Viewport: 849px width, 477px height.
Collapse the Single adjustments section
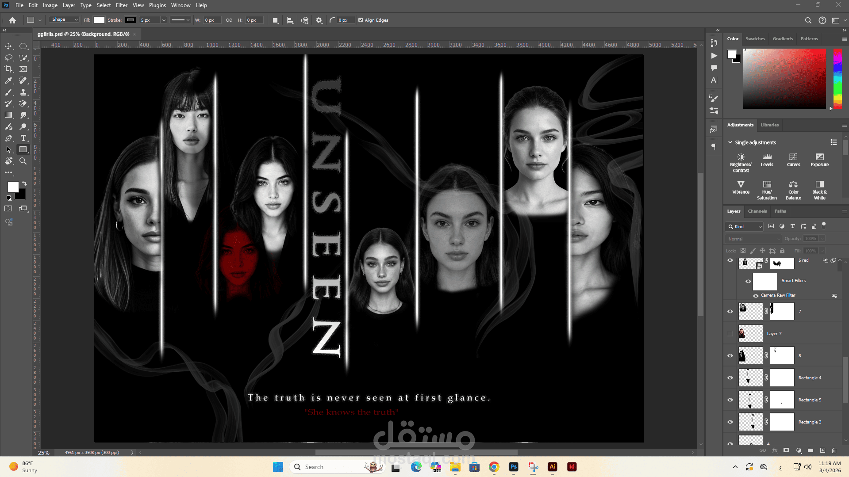(730, 142)
